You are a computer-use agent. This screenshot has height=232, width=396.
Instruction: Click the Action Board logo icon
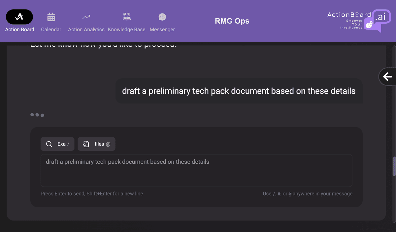[x=19, y=17]
